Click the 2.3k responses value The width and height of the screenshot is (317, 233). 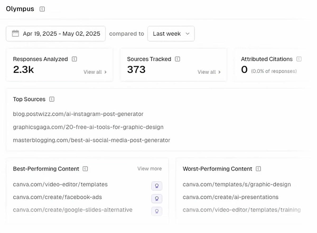24,70
